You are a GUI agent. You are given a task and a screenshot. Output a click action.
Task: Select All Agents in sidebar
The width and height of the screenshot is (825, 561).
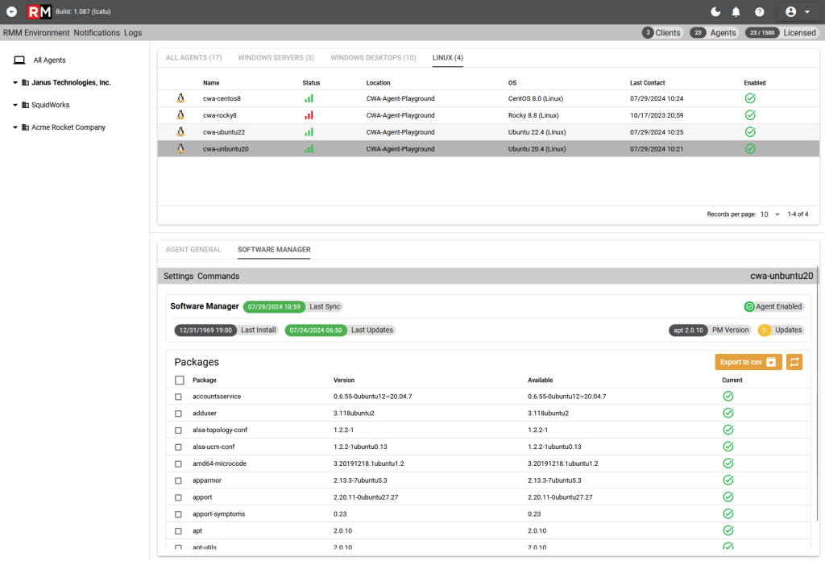49,60
